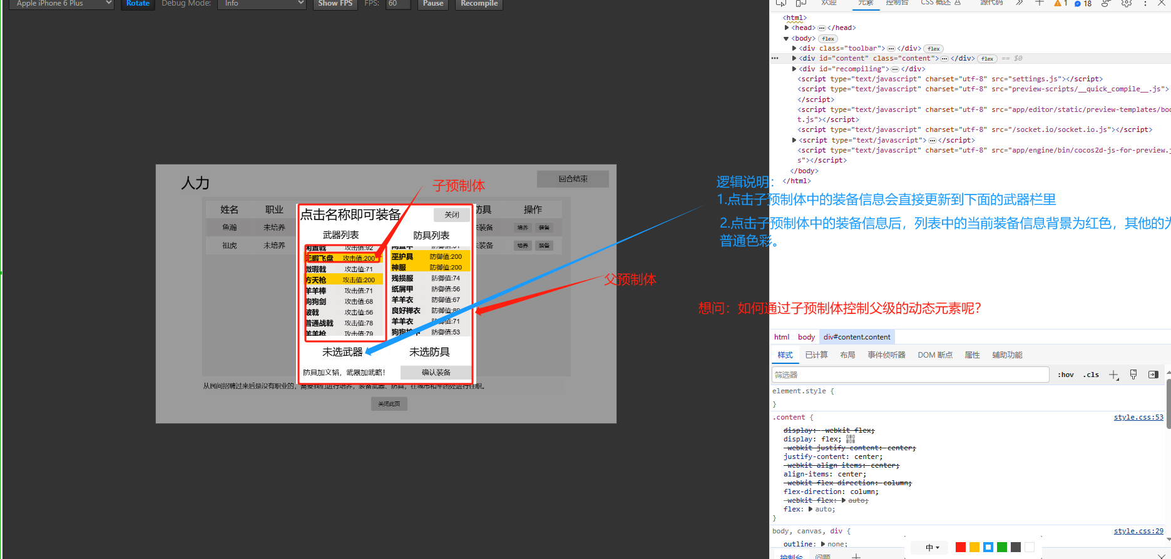Toggle device emulation icon in DevTools
This screenshot has height=559, width=1171.
[801, 3]
